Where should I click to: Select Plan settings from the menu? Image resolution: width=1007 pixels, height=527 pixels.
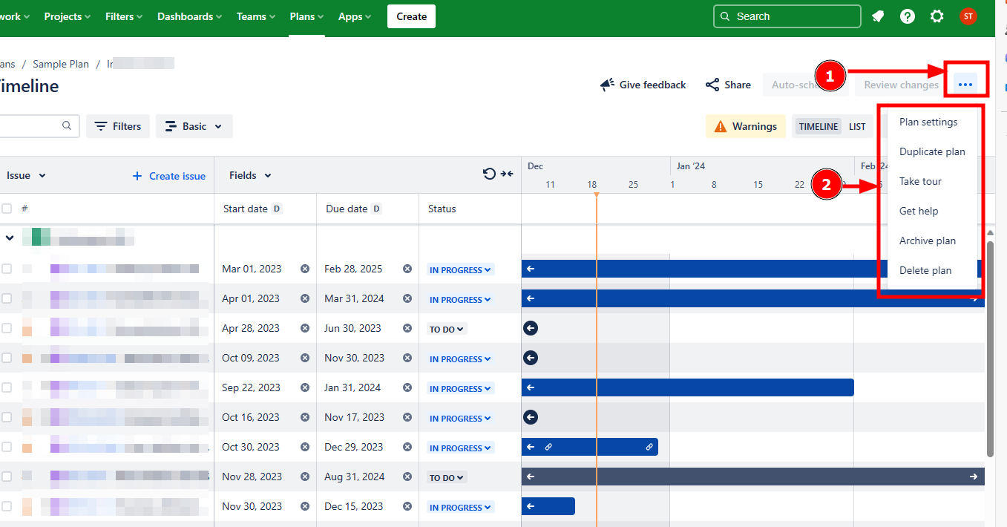tap(928, 122)
